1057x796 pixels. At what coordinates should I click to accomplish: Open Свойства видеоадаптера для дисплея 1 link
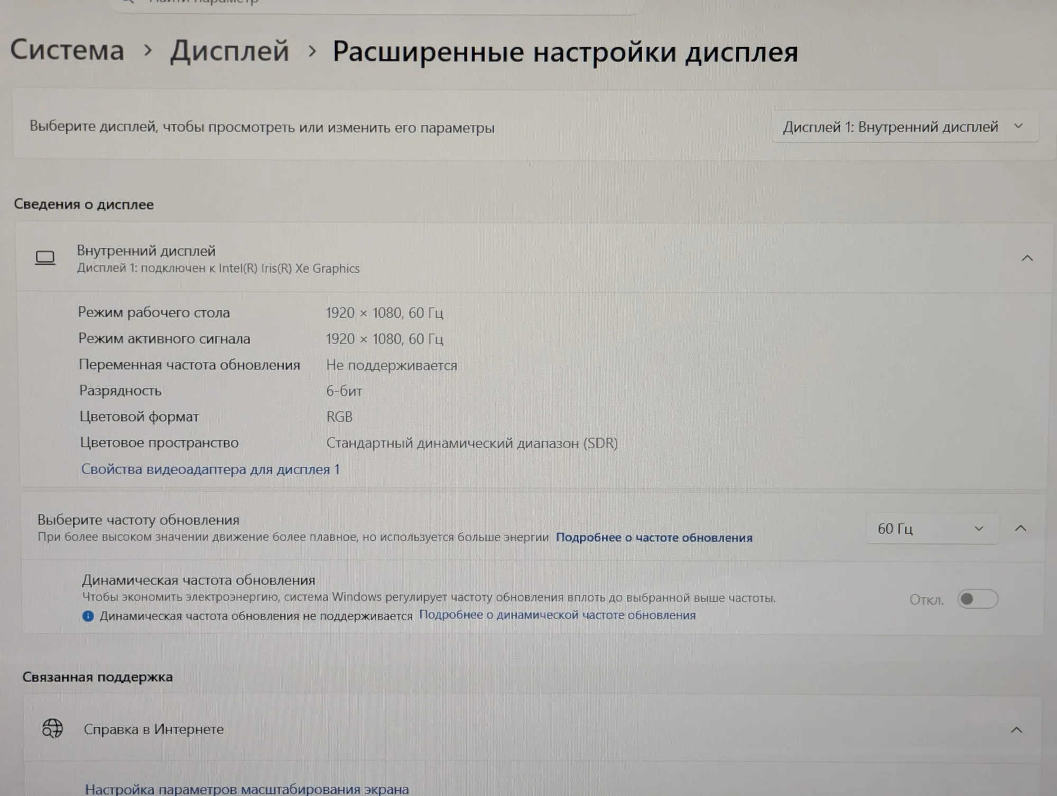[x=210, y=469]
